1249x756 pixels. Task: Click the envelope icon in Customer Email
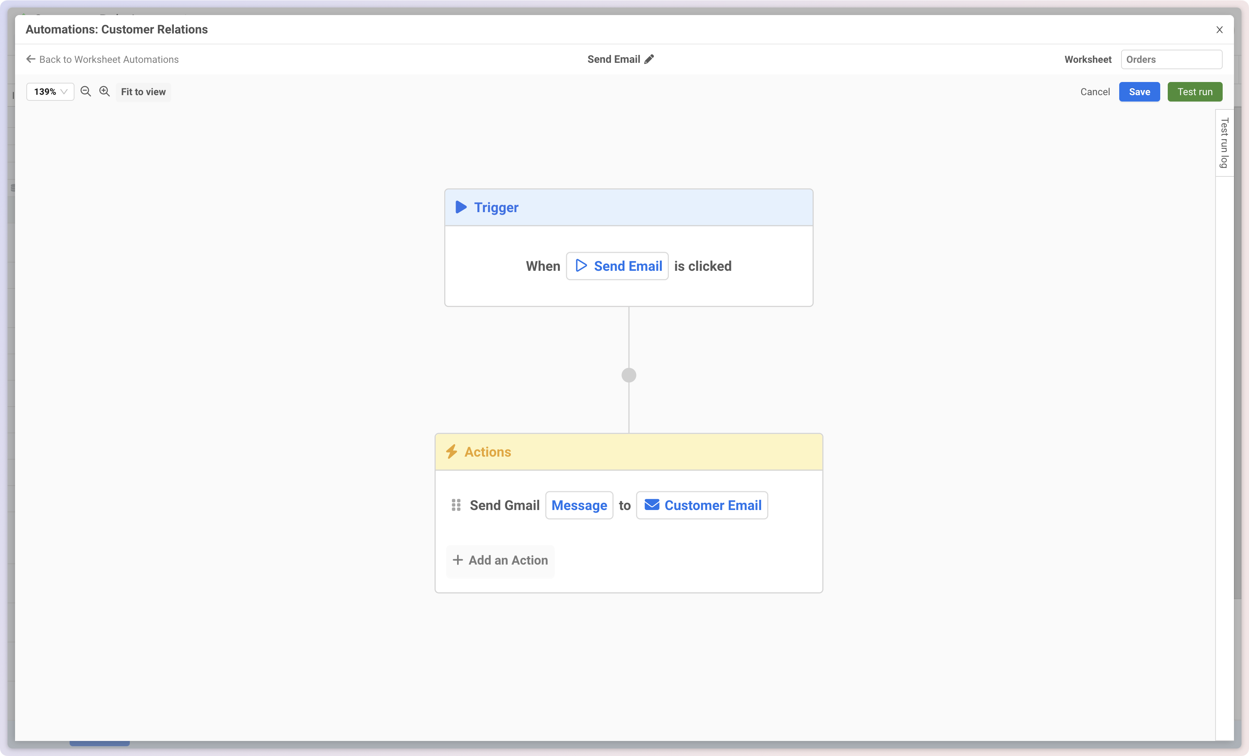[x=651, y=505]
